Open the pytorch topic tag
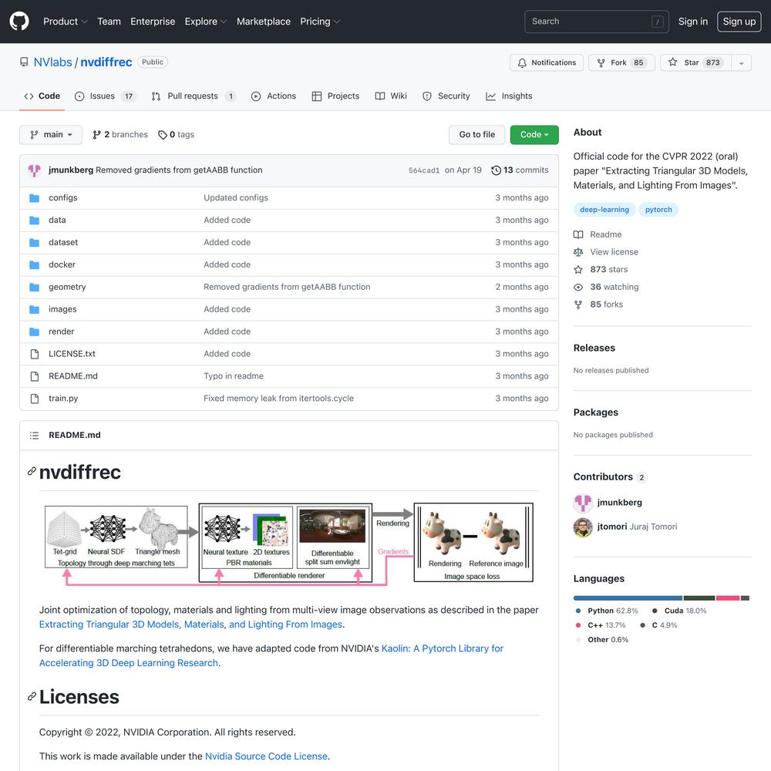The image size is (771, 771). [658, 210]
